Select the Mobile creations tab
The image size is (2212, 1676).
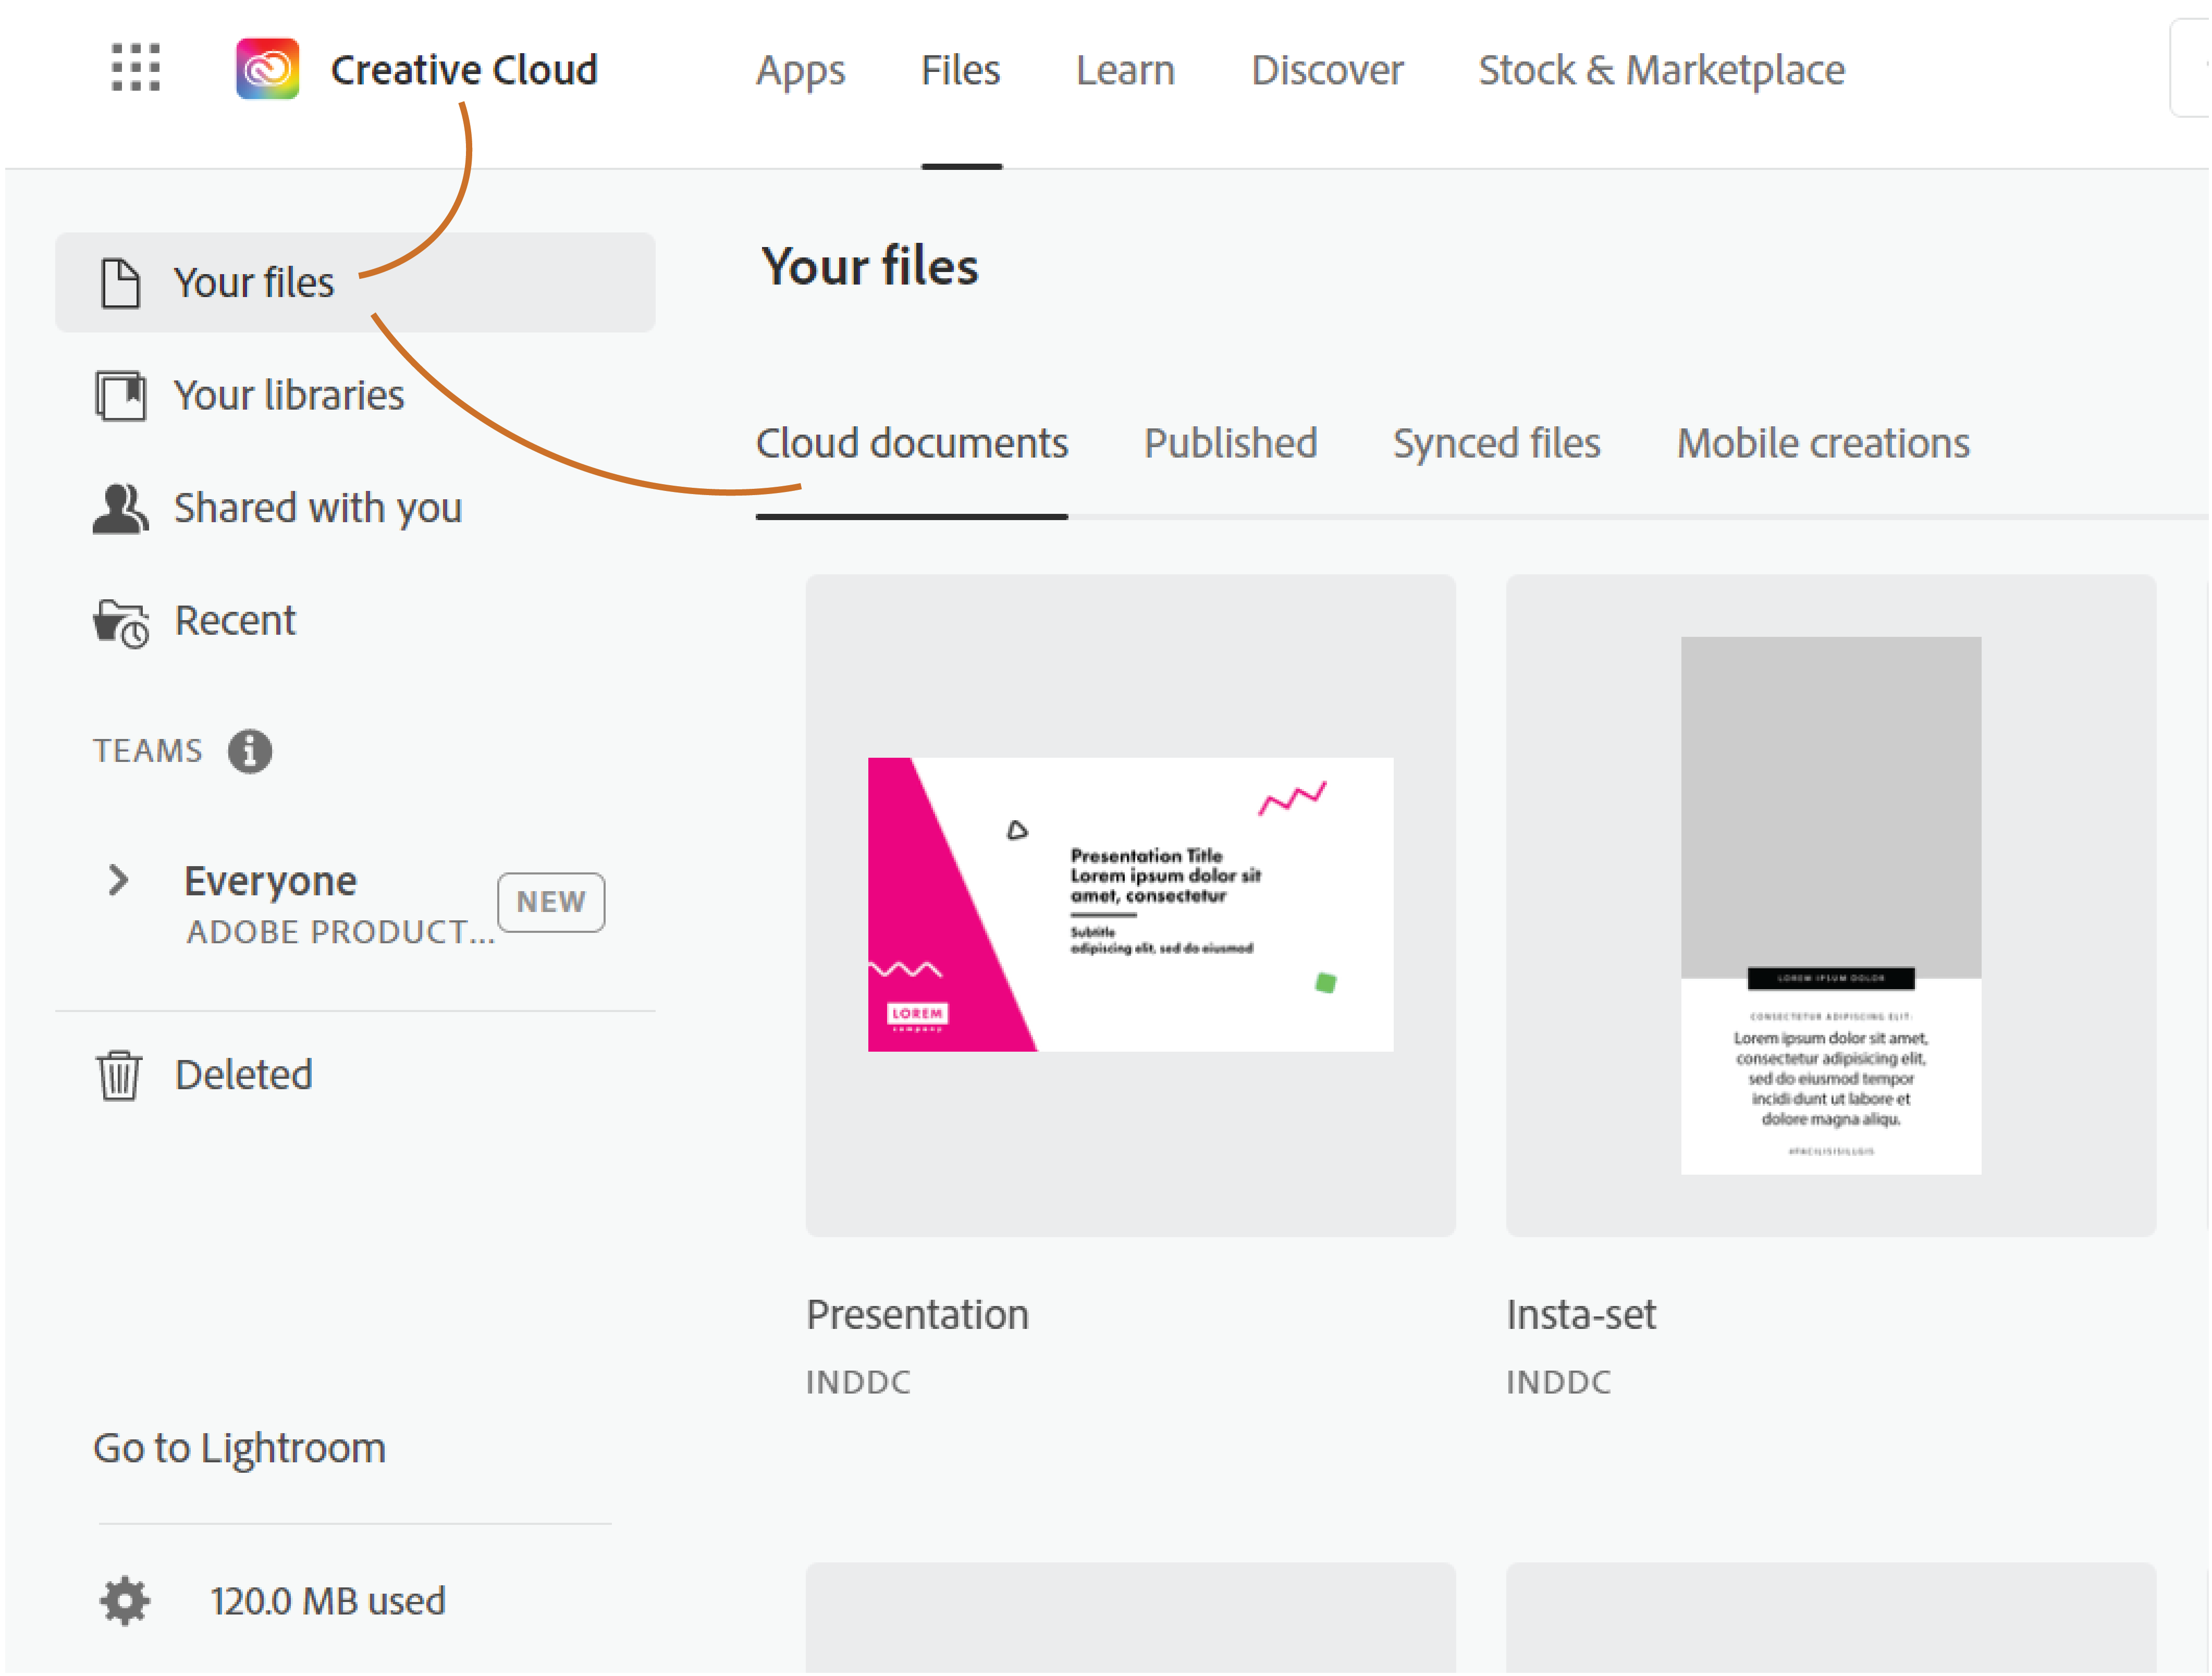pos(1823,444)
